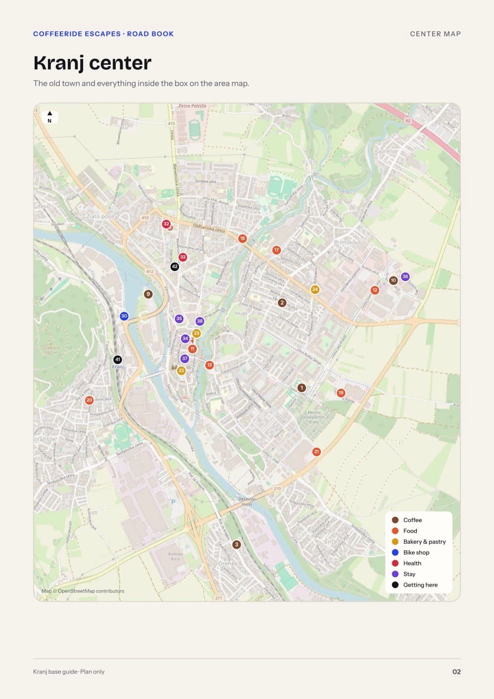
Task: Click coffee marker number 1
Action: tap(302, 388)
